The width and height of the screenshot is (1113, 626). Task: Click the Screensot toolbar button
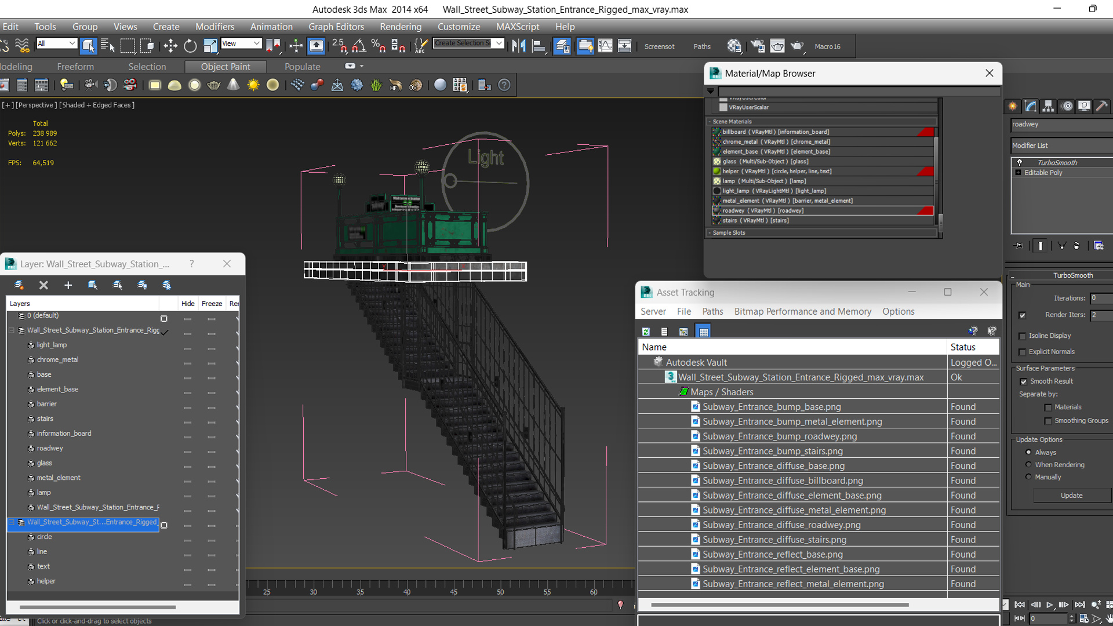[659, 46]
